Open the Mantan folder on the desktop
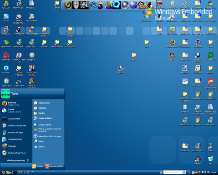 (45, 43)
